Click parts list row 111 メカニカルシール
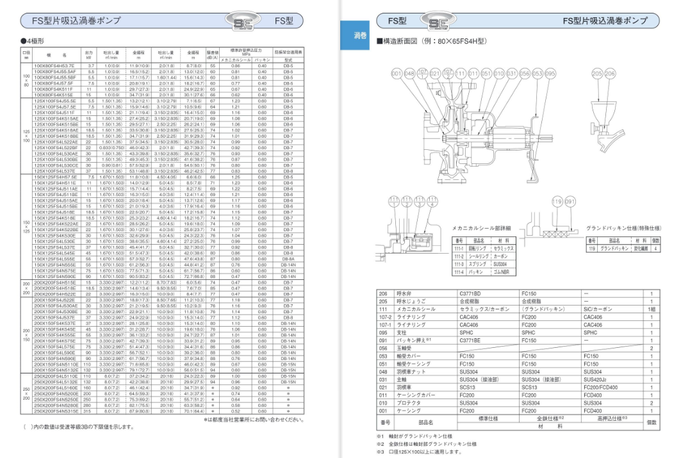The image size is (681, 458). (518, 309)
